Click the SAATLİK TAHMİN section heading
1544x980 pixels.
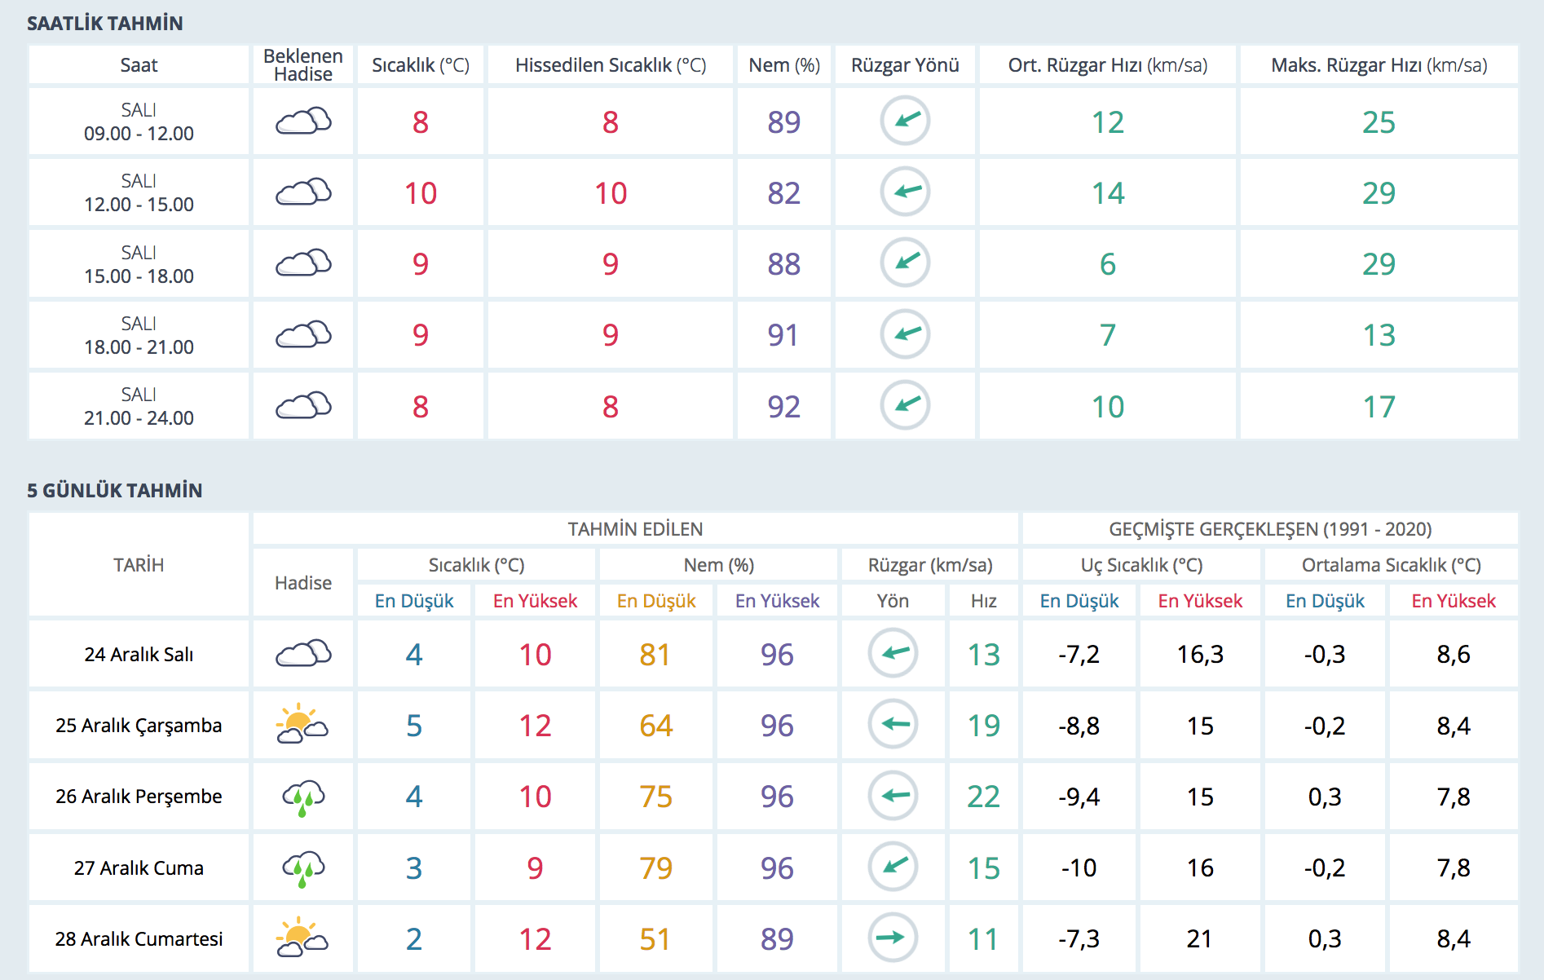coord(105,24)
